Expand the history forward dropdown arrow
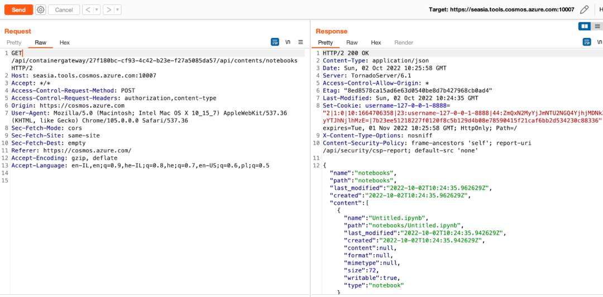Viewport: 603px width, 297px height. pos(117,10)
